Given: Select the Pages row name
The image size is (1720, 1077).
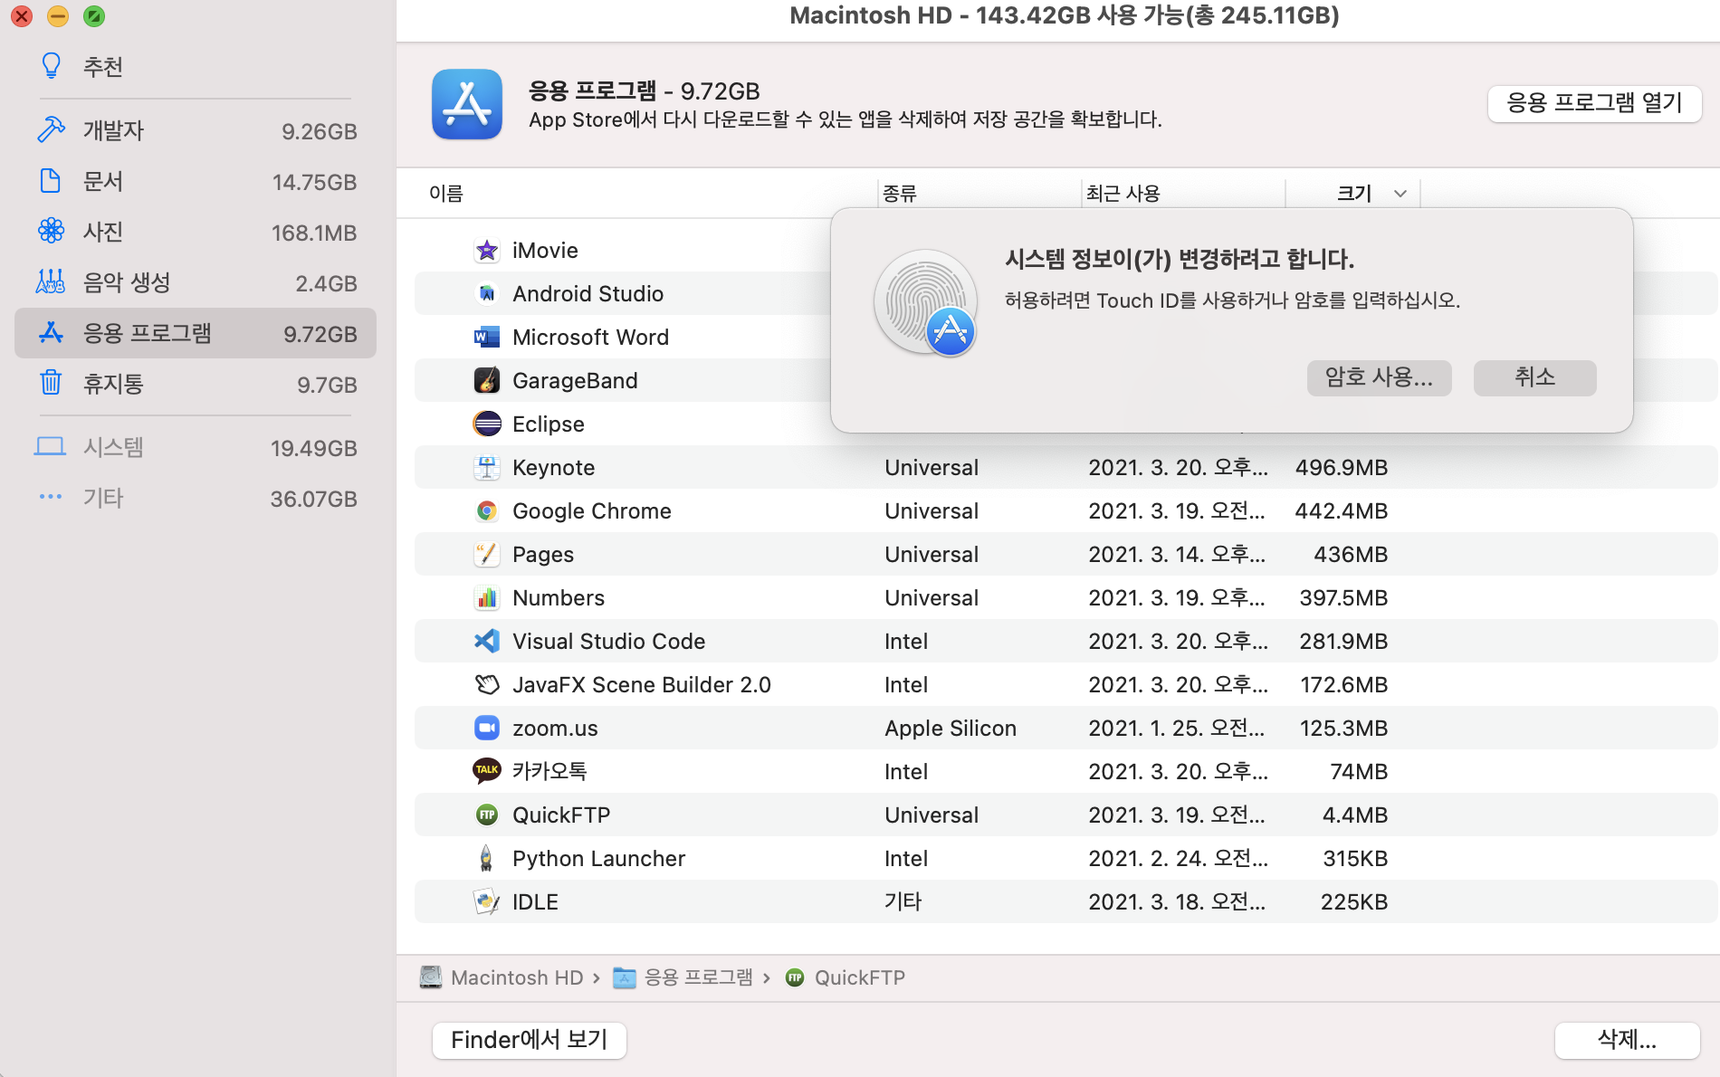Looking at the screenshot, I should 543,555.
